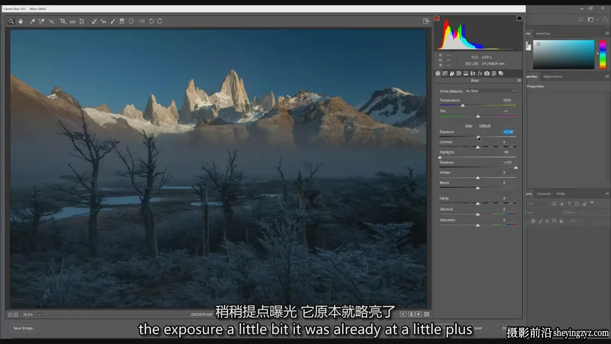Toggle full screen mode icon

[x=426, y=21]
